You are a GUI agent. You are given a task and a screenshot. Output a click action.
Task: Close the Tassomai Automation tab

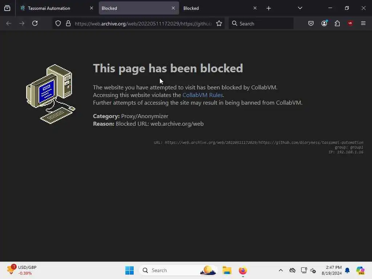click(91, 8)
